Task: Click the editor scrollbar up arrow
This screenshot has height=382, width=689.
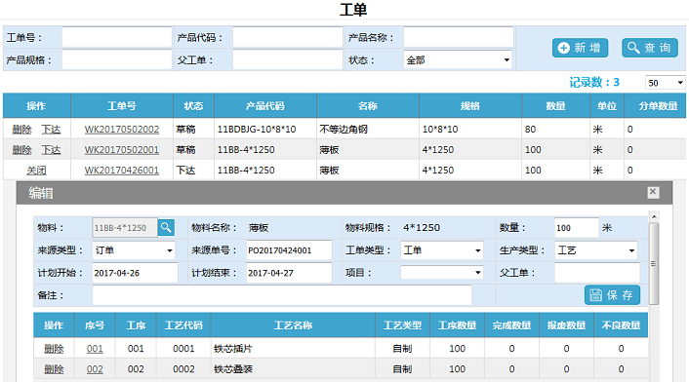Action: (x=654, y=216)
